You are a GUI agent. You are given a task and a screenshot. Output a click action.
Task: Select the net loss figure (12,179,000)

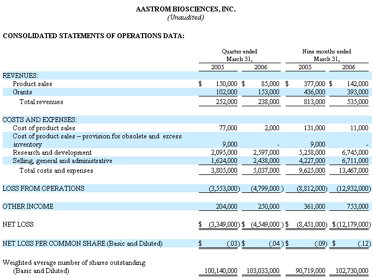click(x=353, y=225)
